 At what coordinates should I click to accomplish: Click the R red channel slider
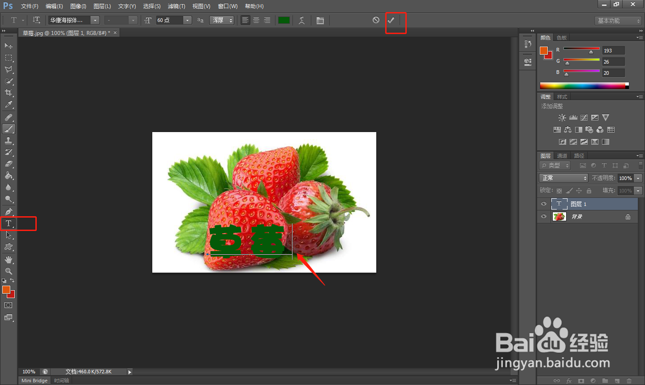[581, 50]
